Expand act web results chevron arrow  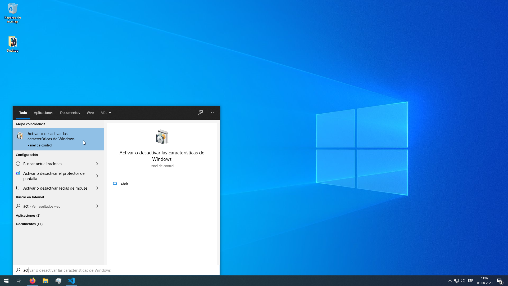click(97, 206)
